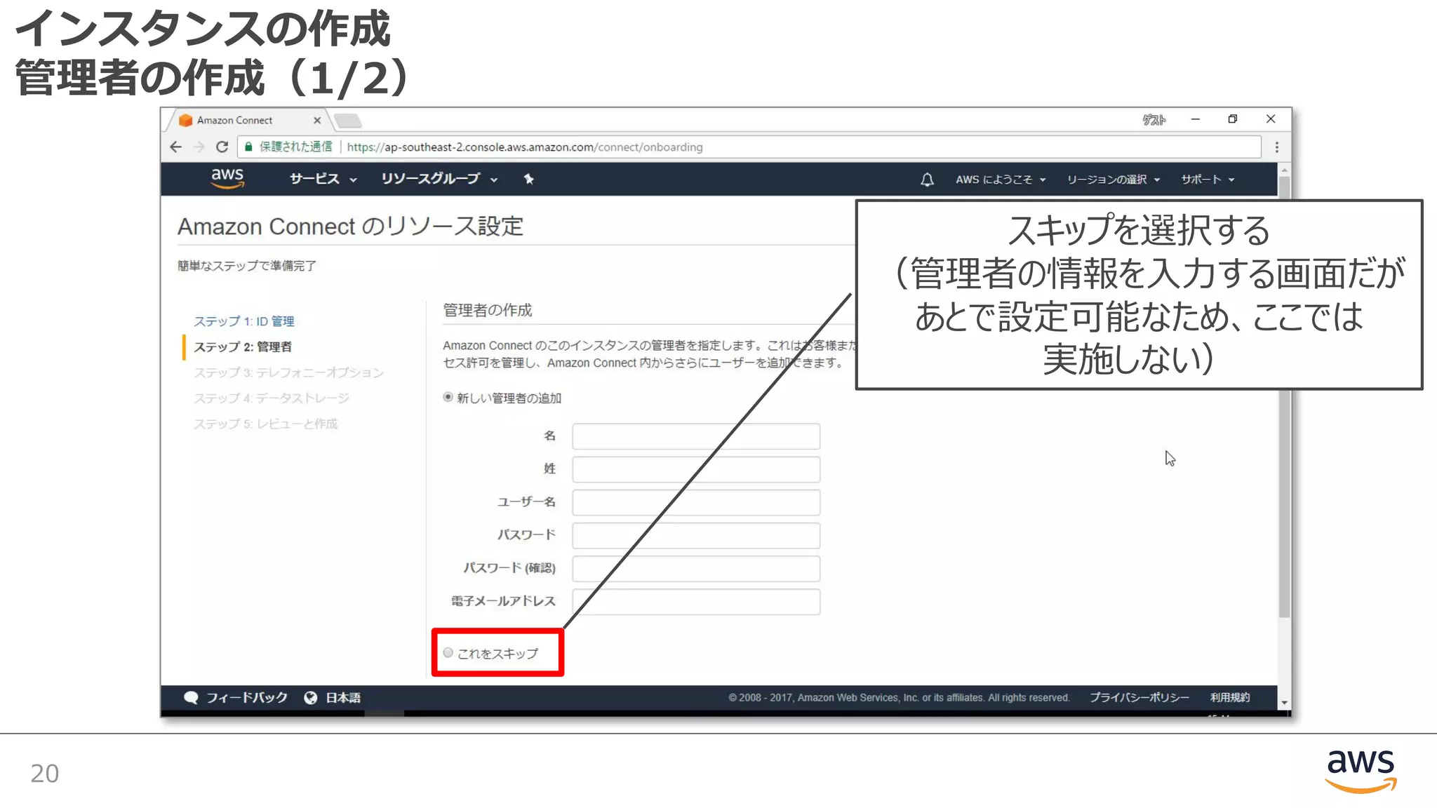Viewport: 1437px width, 808px height.
Task: Go to ステップ 1: ID 管理
Action: [x=243, y=321]
